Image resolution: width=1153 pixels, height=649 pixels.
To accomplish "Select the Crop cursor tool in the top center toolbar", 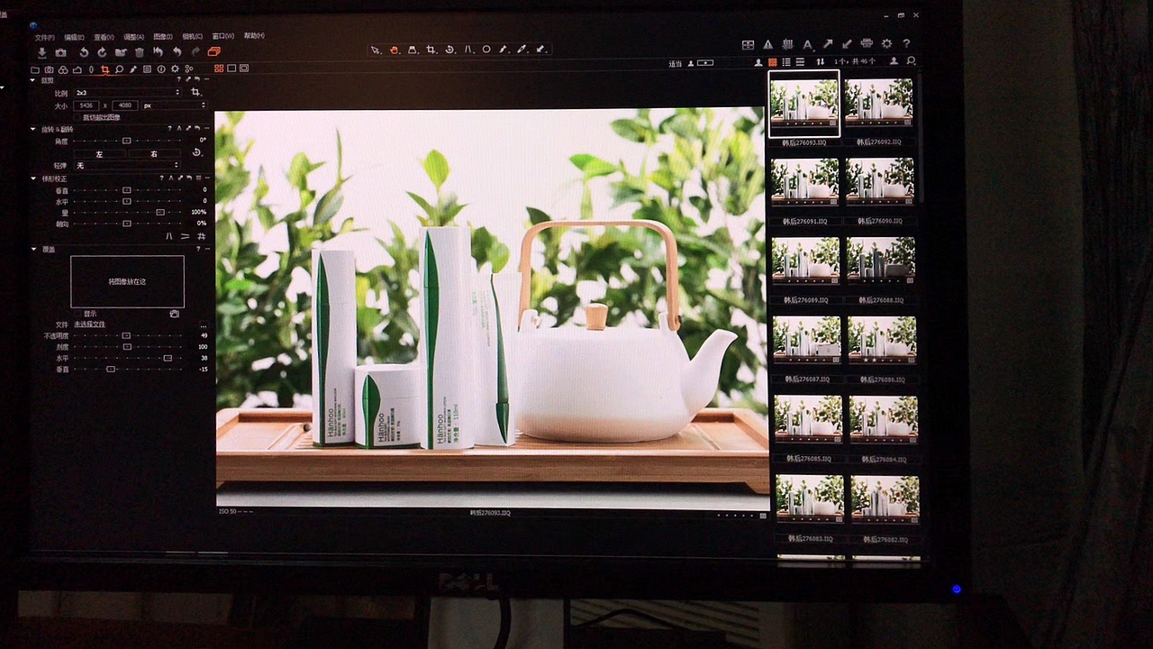I will pyautogui.click(x=431, y=50).
